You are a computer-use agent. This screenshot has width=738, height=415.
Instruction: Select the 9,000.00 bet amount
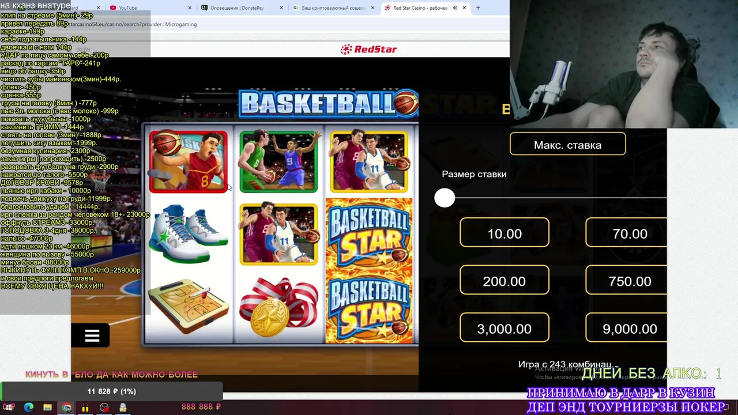pyautogui.click(x=626, y=329)
